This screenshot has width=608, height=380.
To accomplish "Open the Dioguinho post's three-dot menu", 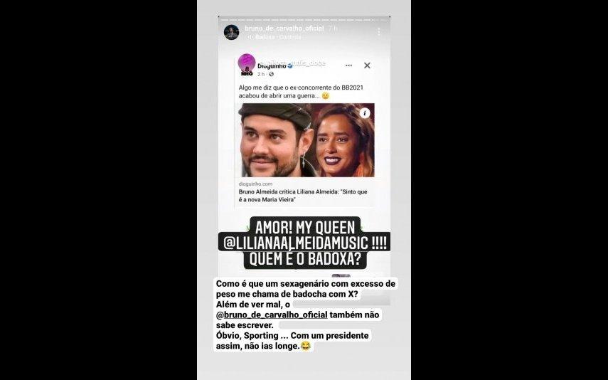I will pyautogui.click(x=348, y=65).
